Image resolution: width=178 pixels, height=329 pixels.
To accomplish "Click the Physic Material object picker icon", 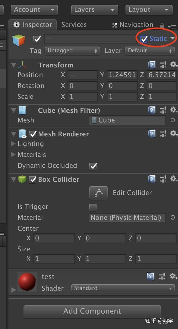I will 173,217.
